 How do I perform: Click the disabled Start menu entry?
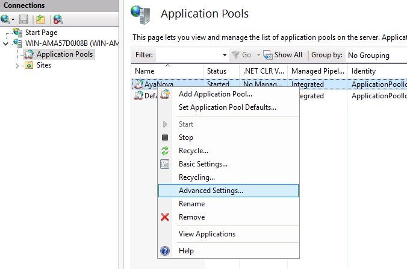228,124
